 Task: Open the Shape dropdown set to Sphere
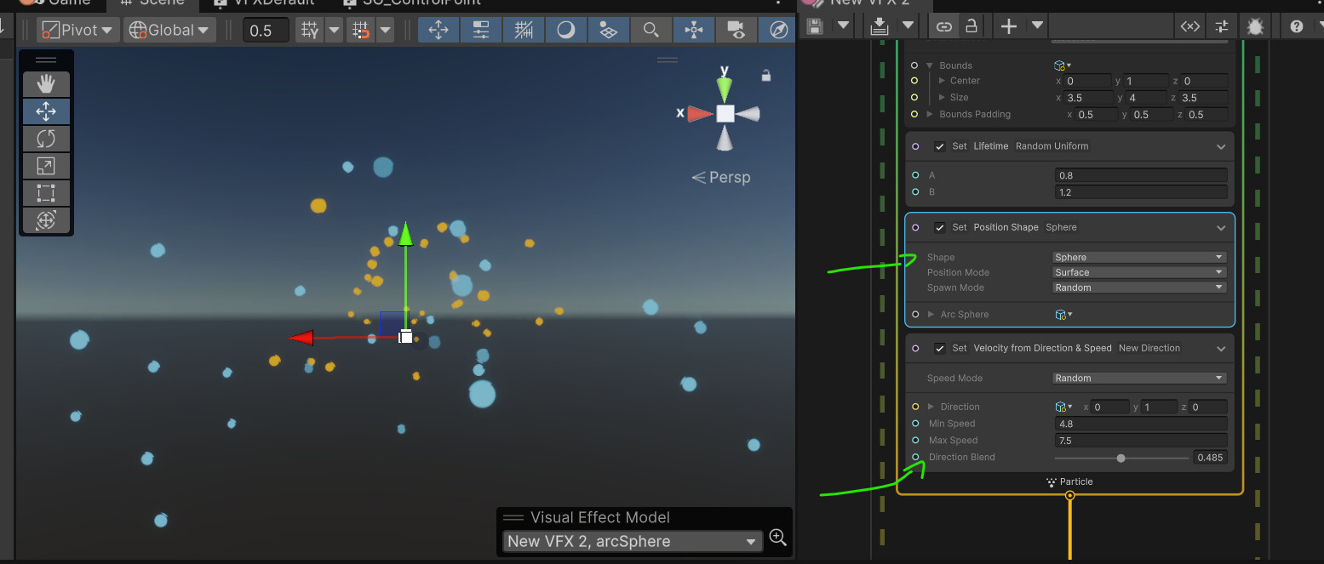click(x=1138, y=257)
